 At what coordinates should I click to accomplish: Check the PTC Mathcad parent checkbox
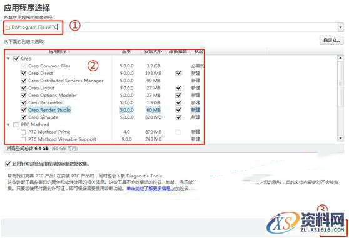coord(16,125)
